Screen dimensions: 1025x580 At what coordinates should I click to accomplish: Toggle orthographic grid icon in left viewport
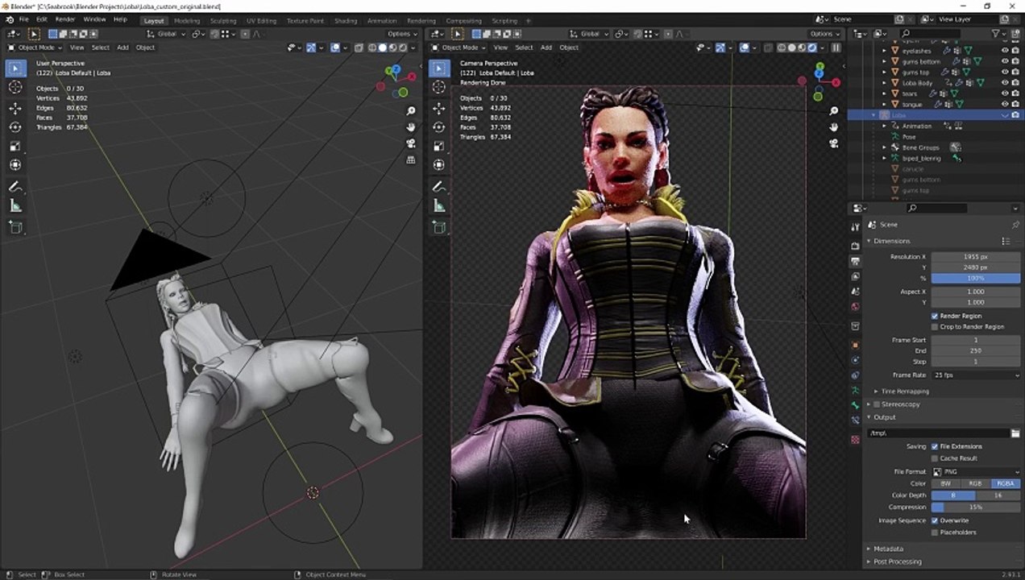point(411,159)
